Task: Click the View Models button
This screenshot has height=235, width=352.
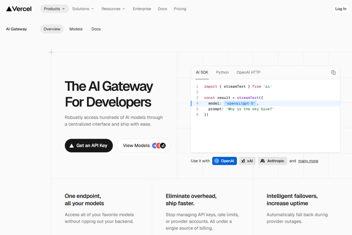Action: (144, 145)
